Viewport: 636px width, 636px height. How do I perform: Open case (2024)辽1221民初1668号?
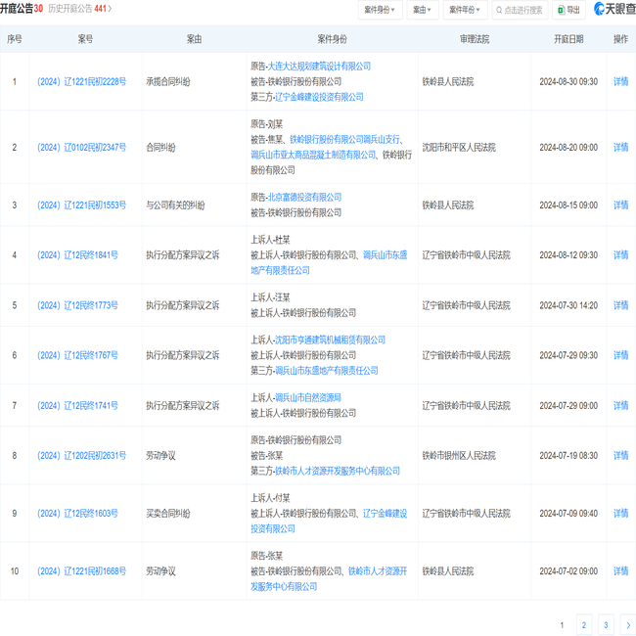[81, 571]
